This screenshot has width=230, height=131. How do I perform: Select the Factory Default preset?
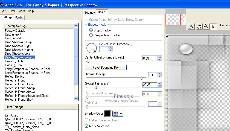coord(15,31)
